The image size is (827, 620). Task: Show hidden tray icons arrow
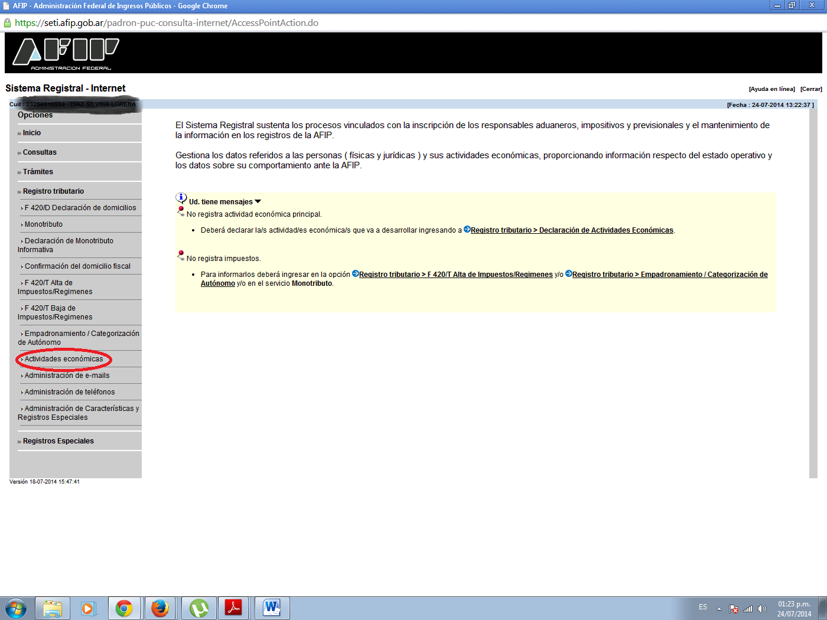click(719, 609)
